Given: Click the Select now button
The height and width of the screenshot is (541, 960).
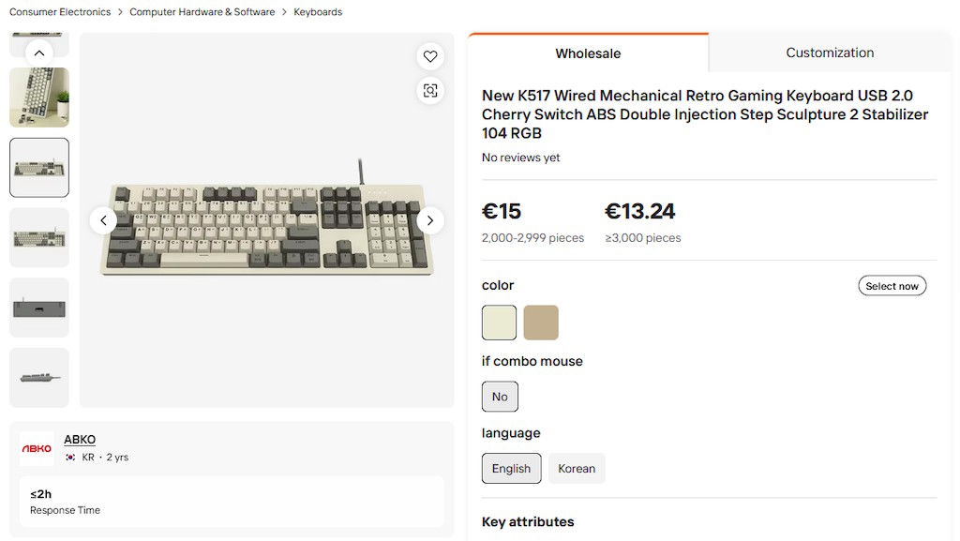Looking at the screenshot, I should (x=892, y=286).
